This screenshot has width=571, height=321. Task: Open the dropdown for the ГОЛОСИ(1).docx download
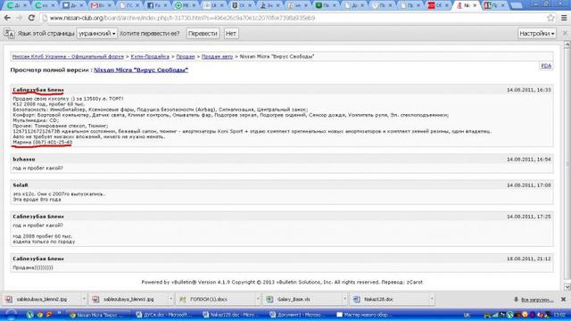(258, 300)
